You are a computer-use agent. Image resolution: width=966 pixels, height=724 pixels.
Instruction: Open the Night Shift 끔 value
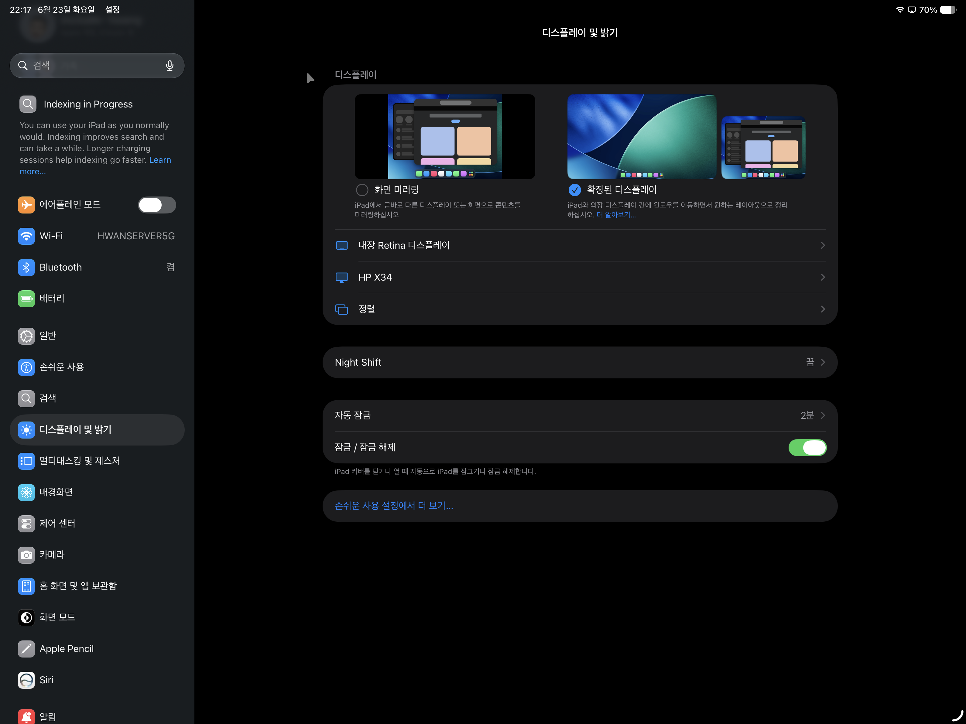pos(810,362)
